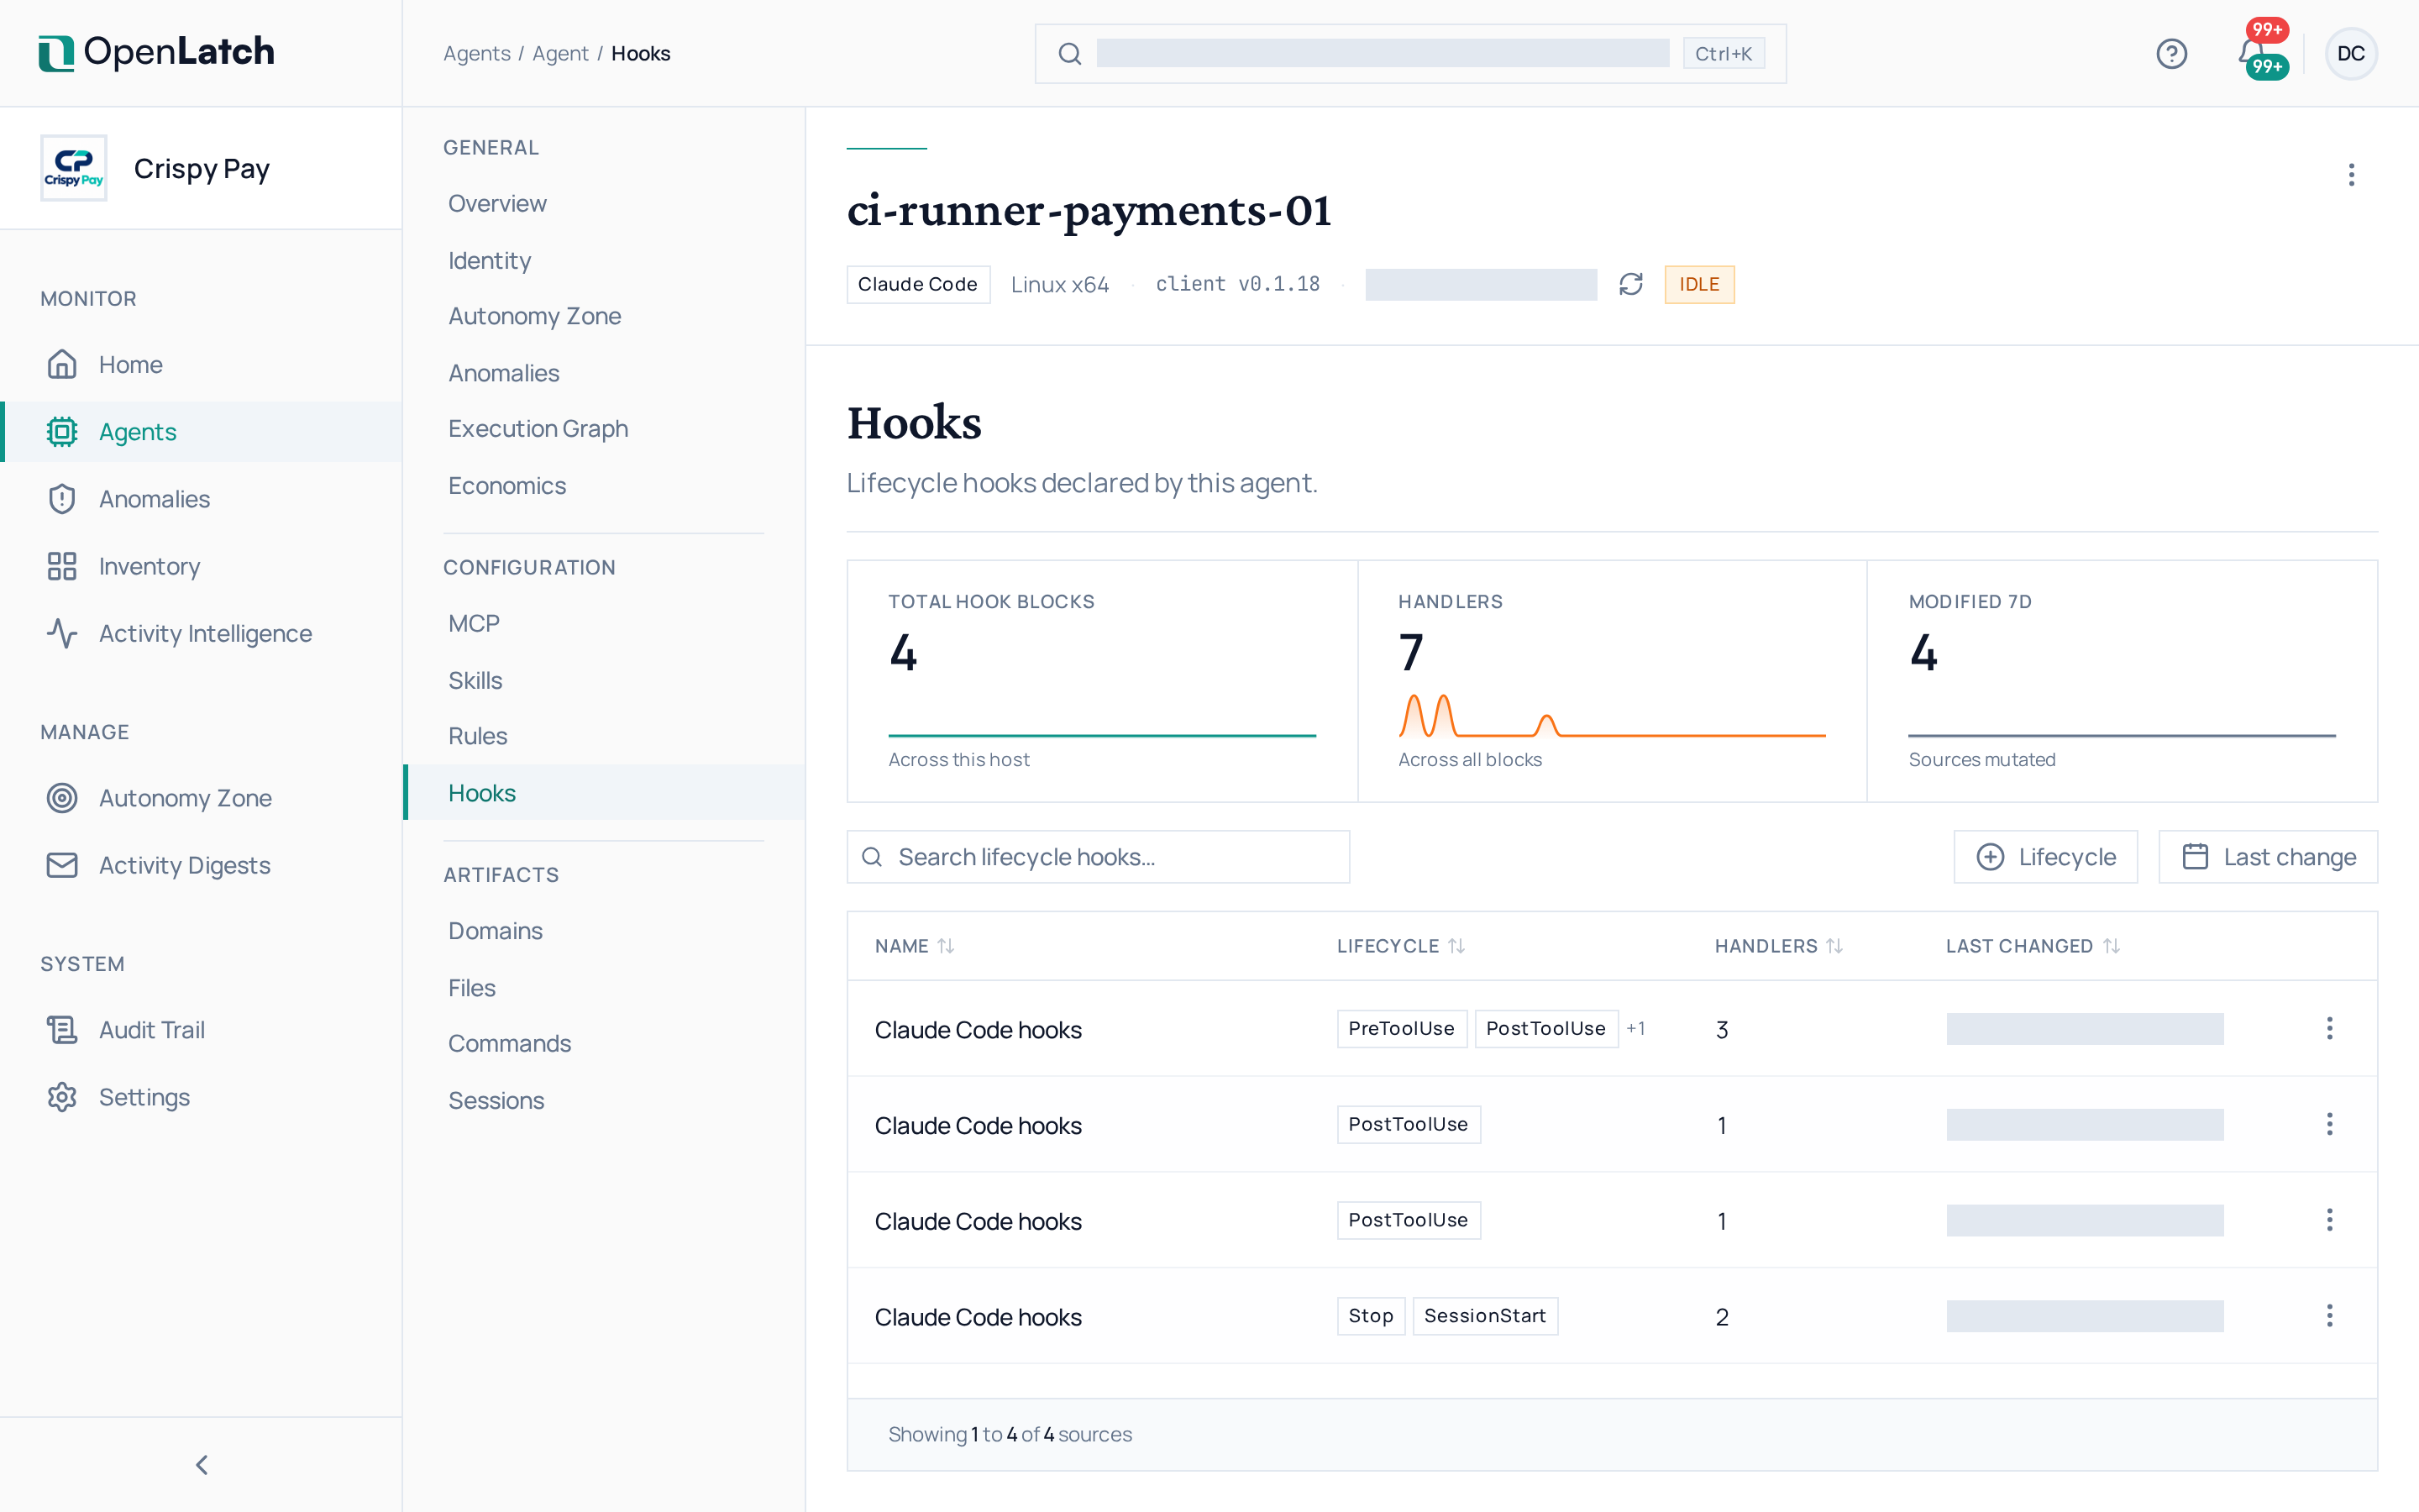2419x1512 pixels.
Task: Click the Agents breadcrumb link
Action: [x=477, y=53]
